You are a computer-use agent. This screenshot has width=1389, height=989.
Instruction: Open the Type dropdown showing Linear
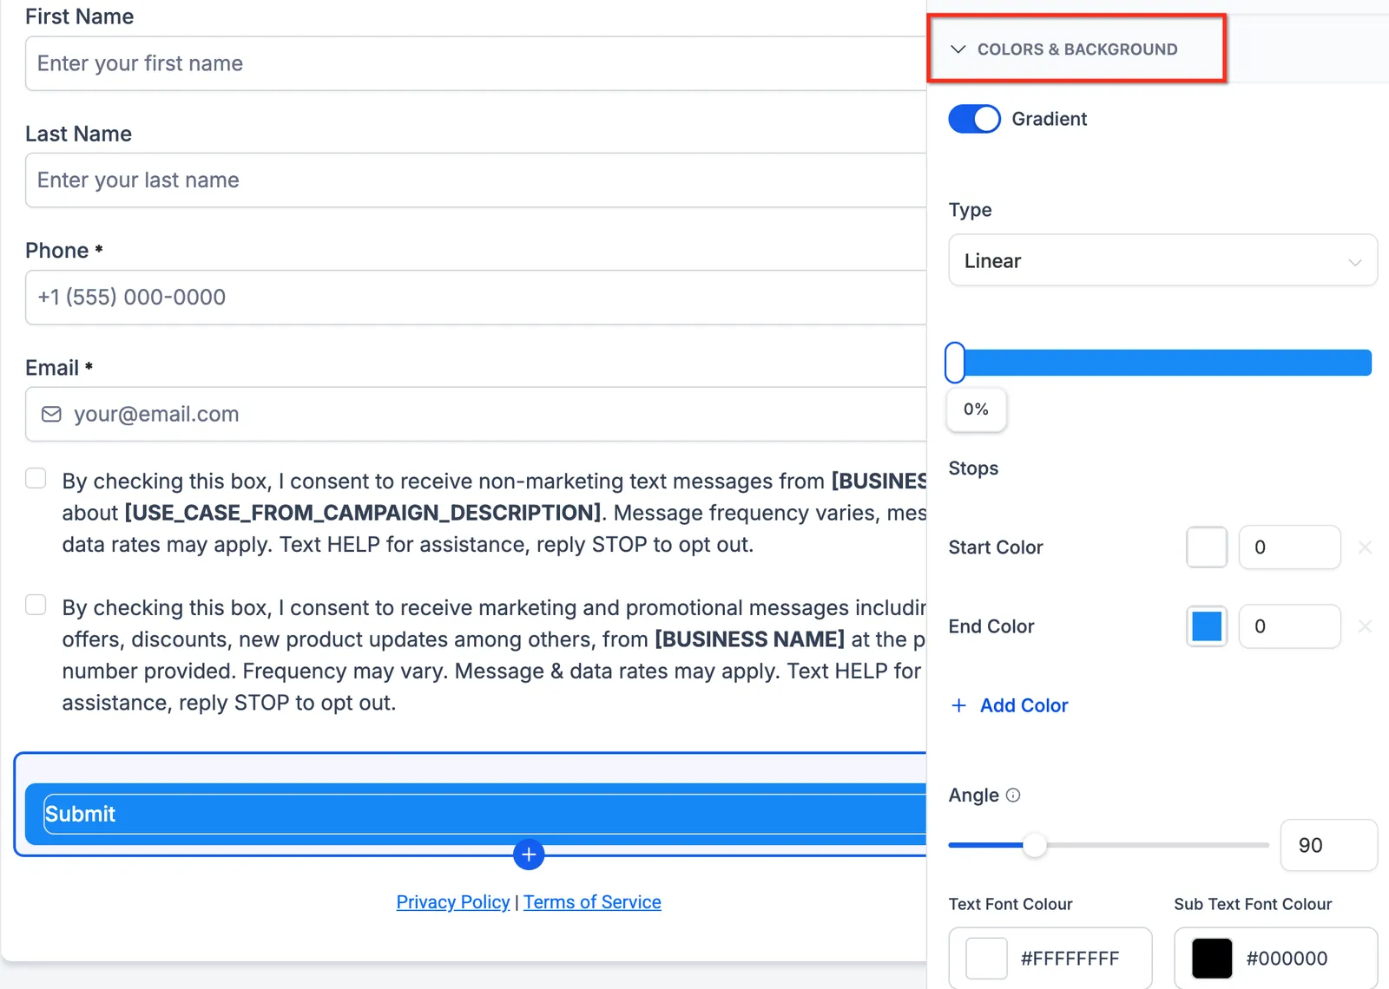pos(1162,260)
